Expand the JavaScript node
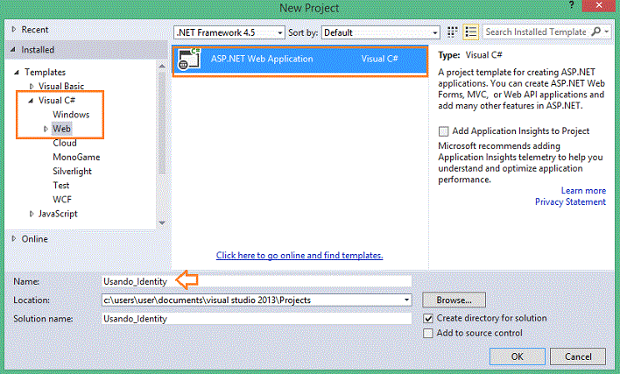 click(32, 214)
